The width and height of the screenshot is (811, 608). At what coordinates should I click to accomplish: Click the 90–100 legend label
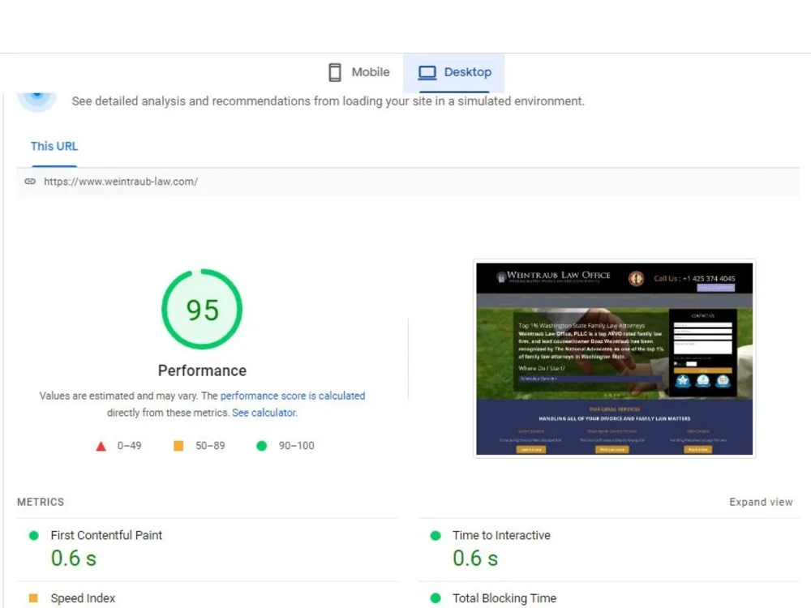tap(296, 446)
